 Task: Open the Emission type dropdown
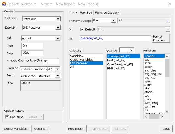57,69
